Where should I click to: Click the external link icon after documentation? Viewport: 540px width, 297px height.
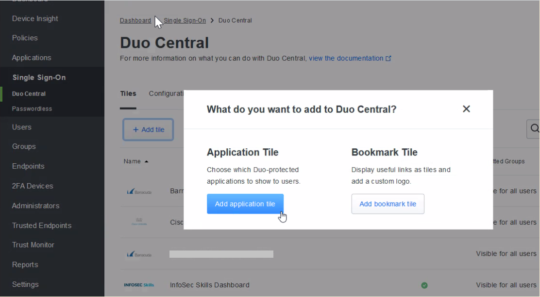tap(388, 59)
